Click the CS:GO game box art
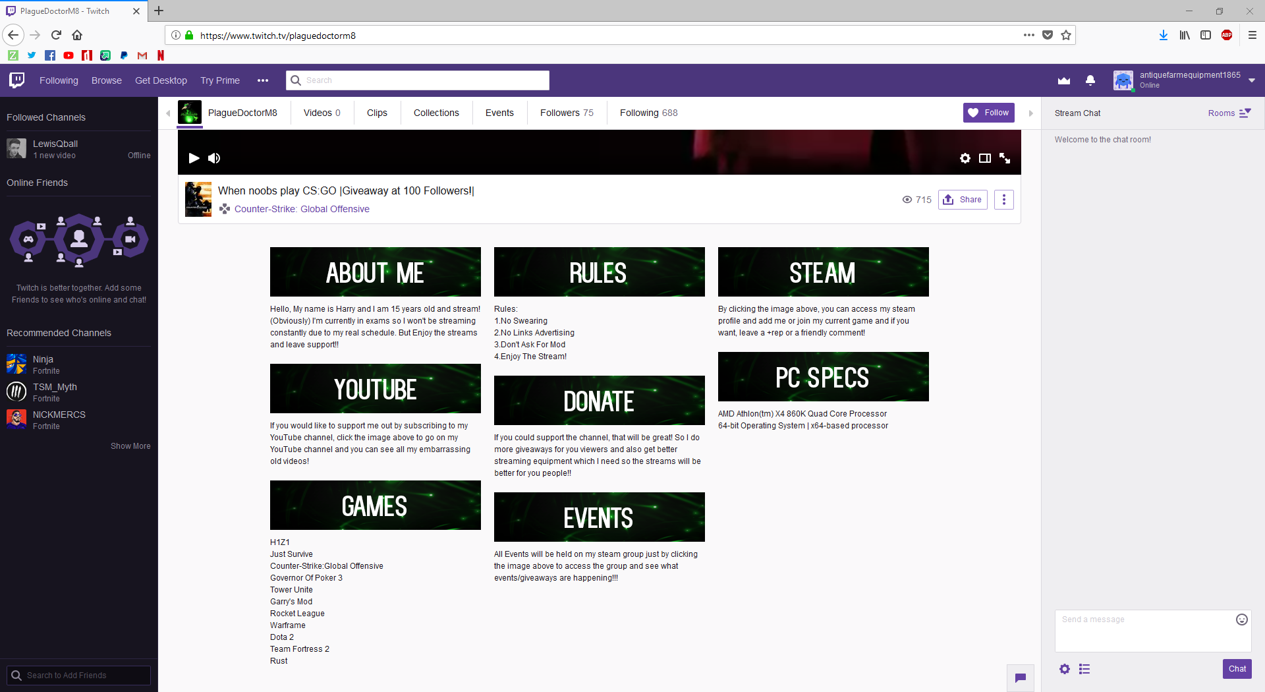Screen dimensions: 1265x692 pos(198,199)
